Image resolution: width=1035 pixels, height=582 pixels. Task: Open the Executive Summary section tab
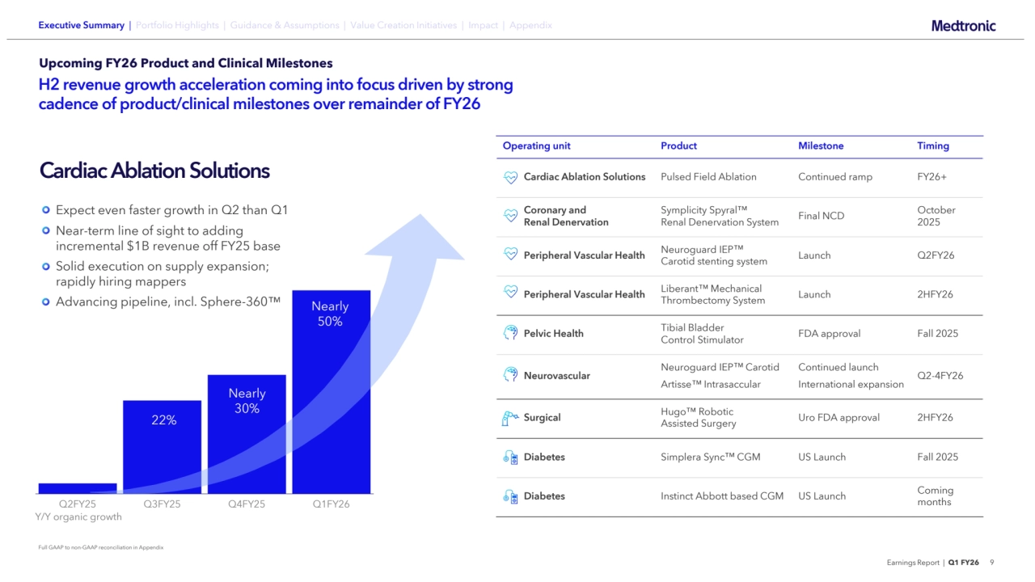point(82,25)
